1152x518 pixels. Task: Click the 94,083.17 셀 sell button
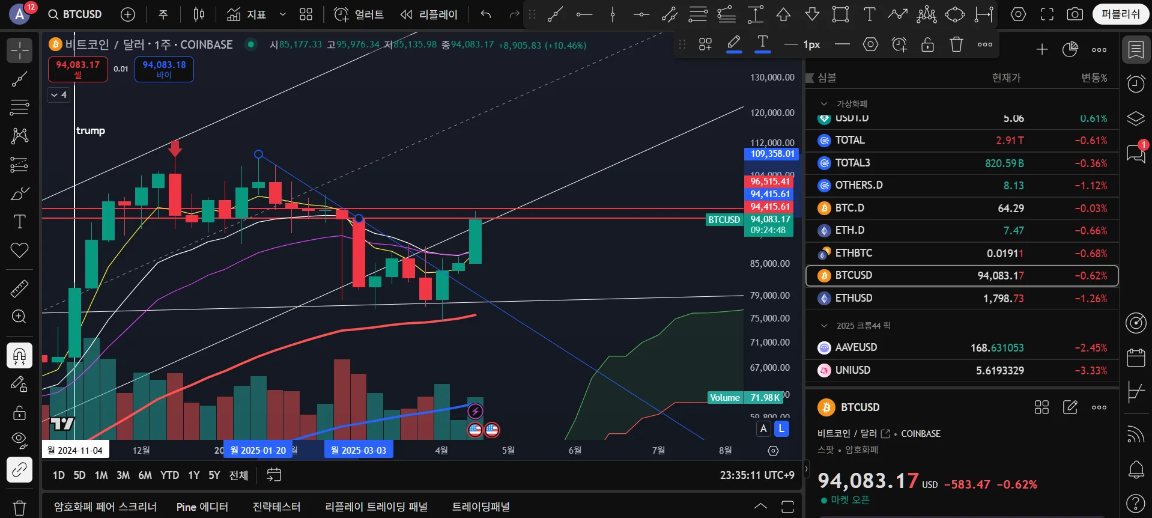pos(78,69)
